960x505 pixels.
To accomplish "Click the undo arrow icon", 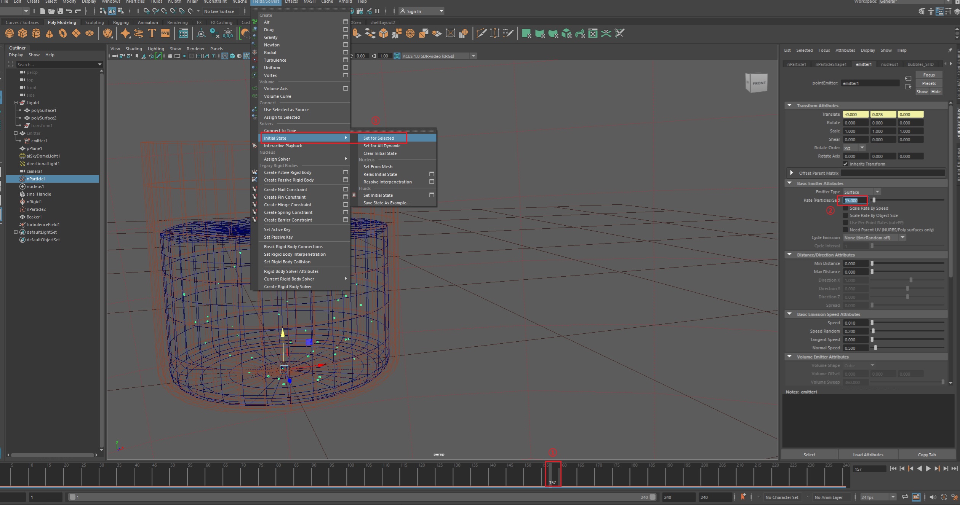I will 69,11.
